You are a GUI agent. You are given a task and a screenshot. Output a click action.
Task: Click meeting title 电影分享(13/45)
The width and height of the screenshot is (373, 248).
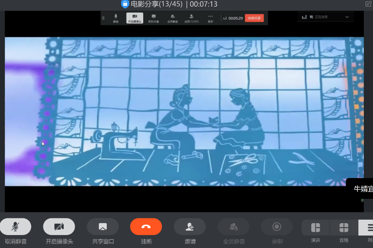coord(157,4)
